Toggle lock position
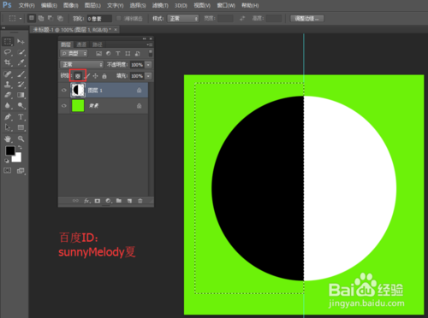 click(96, 76)
